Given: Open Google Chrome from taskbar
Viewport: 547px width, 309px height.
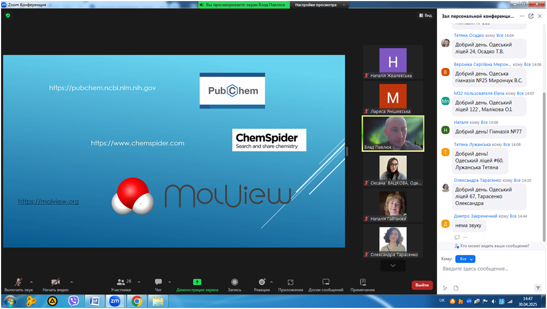Looking at the screenshot, I should 136,301.
